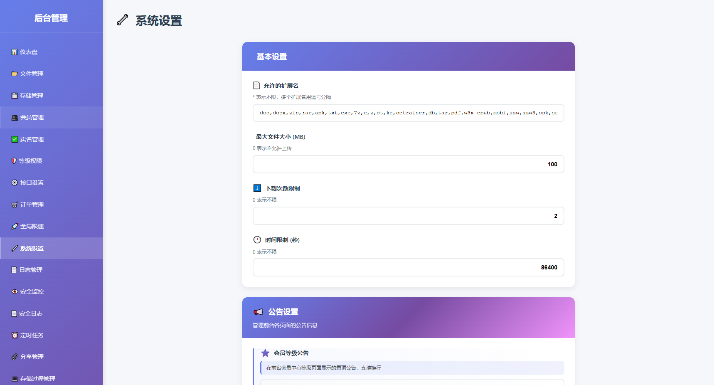
Task: Select the 实名管理 green check icon
Action: 14,139
